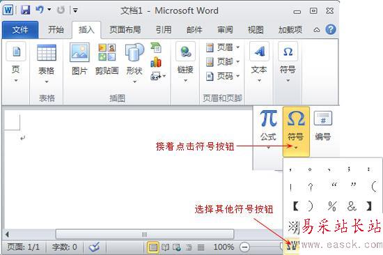The height and width of the screenshot is (255, 383).
Task: Click the horizontal scrollbar thumb
Action: coord(145,234)
